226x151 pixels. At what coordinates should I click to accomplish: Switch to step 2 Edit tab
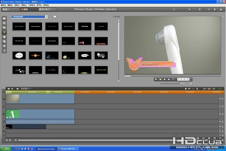[29, 10]
